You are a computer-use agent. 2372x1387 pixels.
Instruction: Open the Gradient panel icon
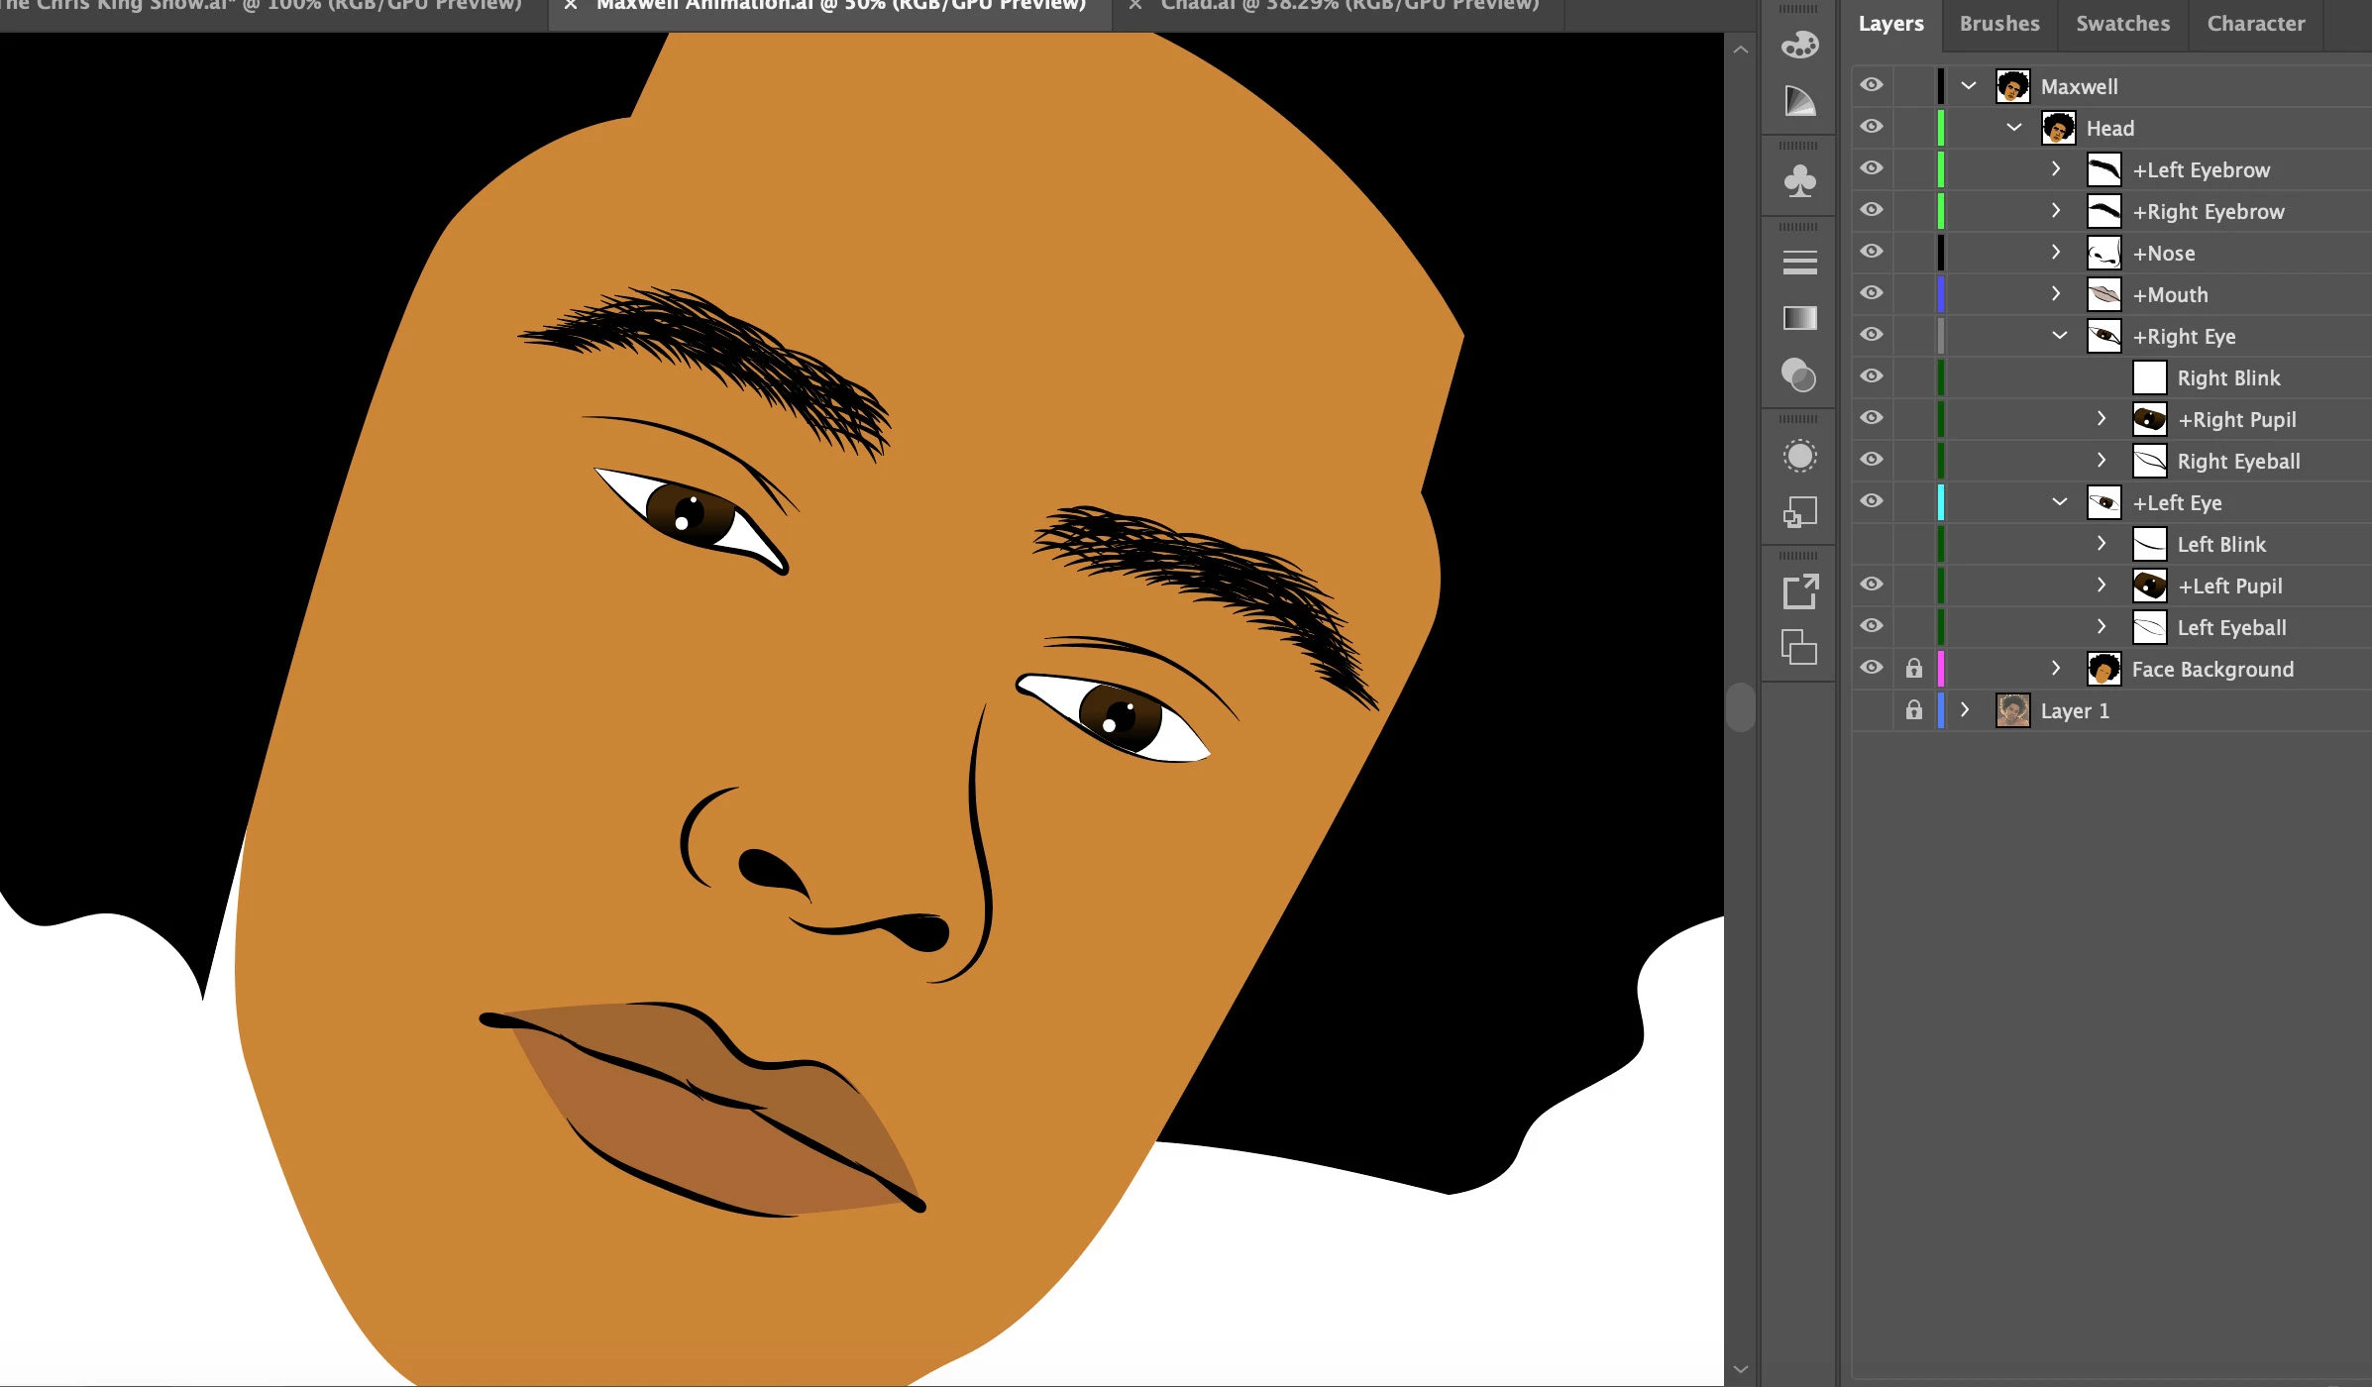1799,318
